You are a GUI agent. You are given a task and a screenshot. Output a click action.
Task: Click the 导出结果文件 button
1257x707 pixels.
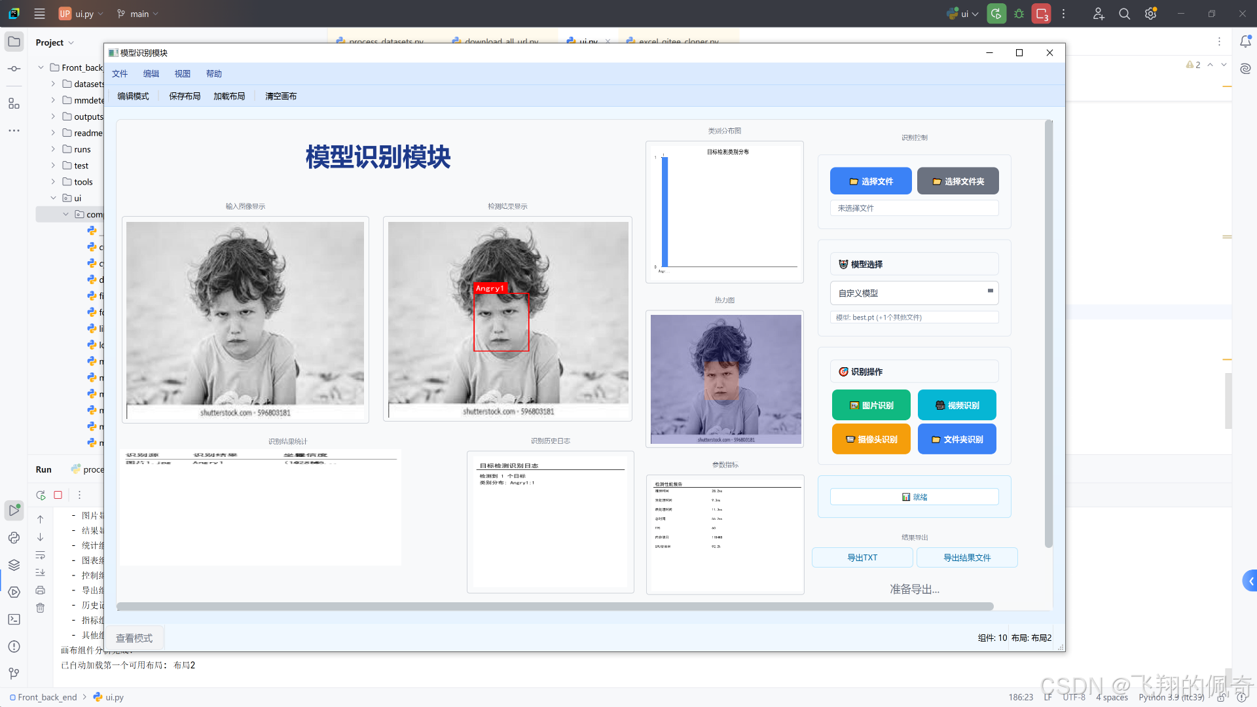[x=967, y=558]
